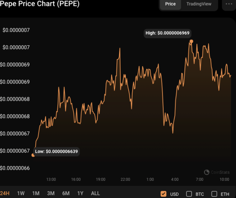This screenshot has width=236, height=198.
Task: Select the 3M time range
Action: tap(51, 193)
